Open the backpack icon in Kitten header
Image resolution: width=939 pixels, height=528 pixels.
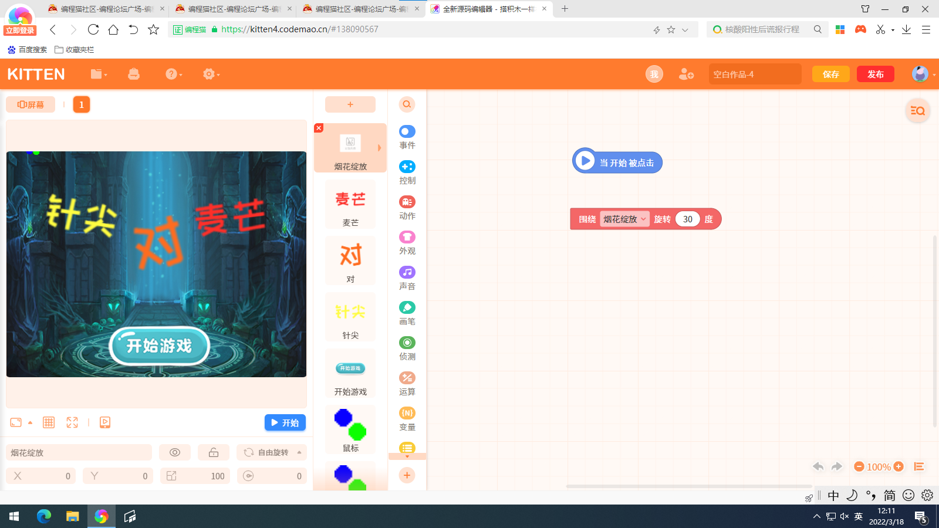[x=134, y=74]
